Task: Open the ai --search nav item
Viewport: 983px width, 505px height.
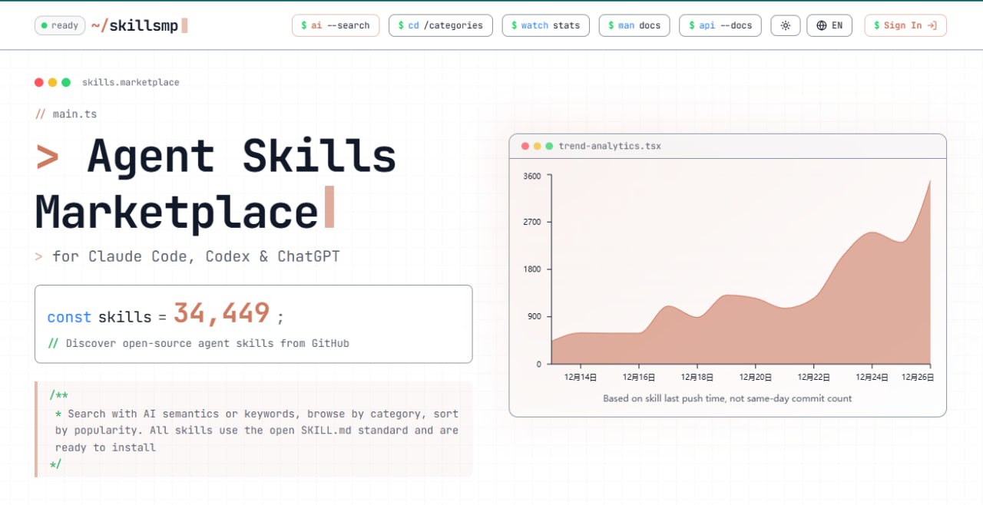Action: (336, 25)
